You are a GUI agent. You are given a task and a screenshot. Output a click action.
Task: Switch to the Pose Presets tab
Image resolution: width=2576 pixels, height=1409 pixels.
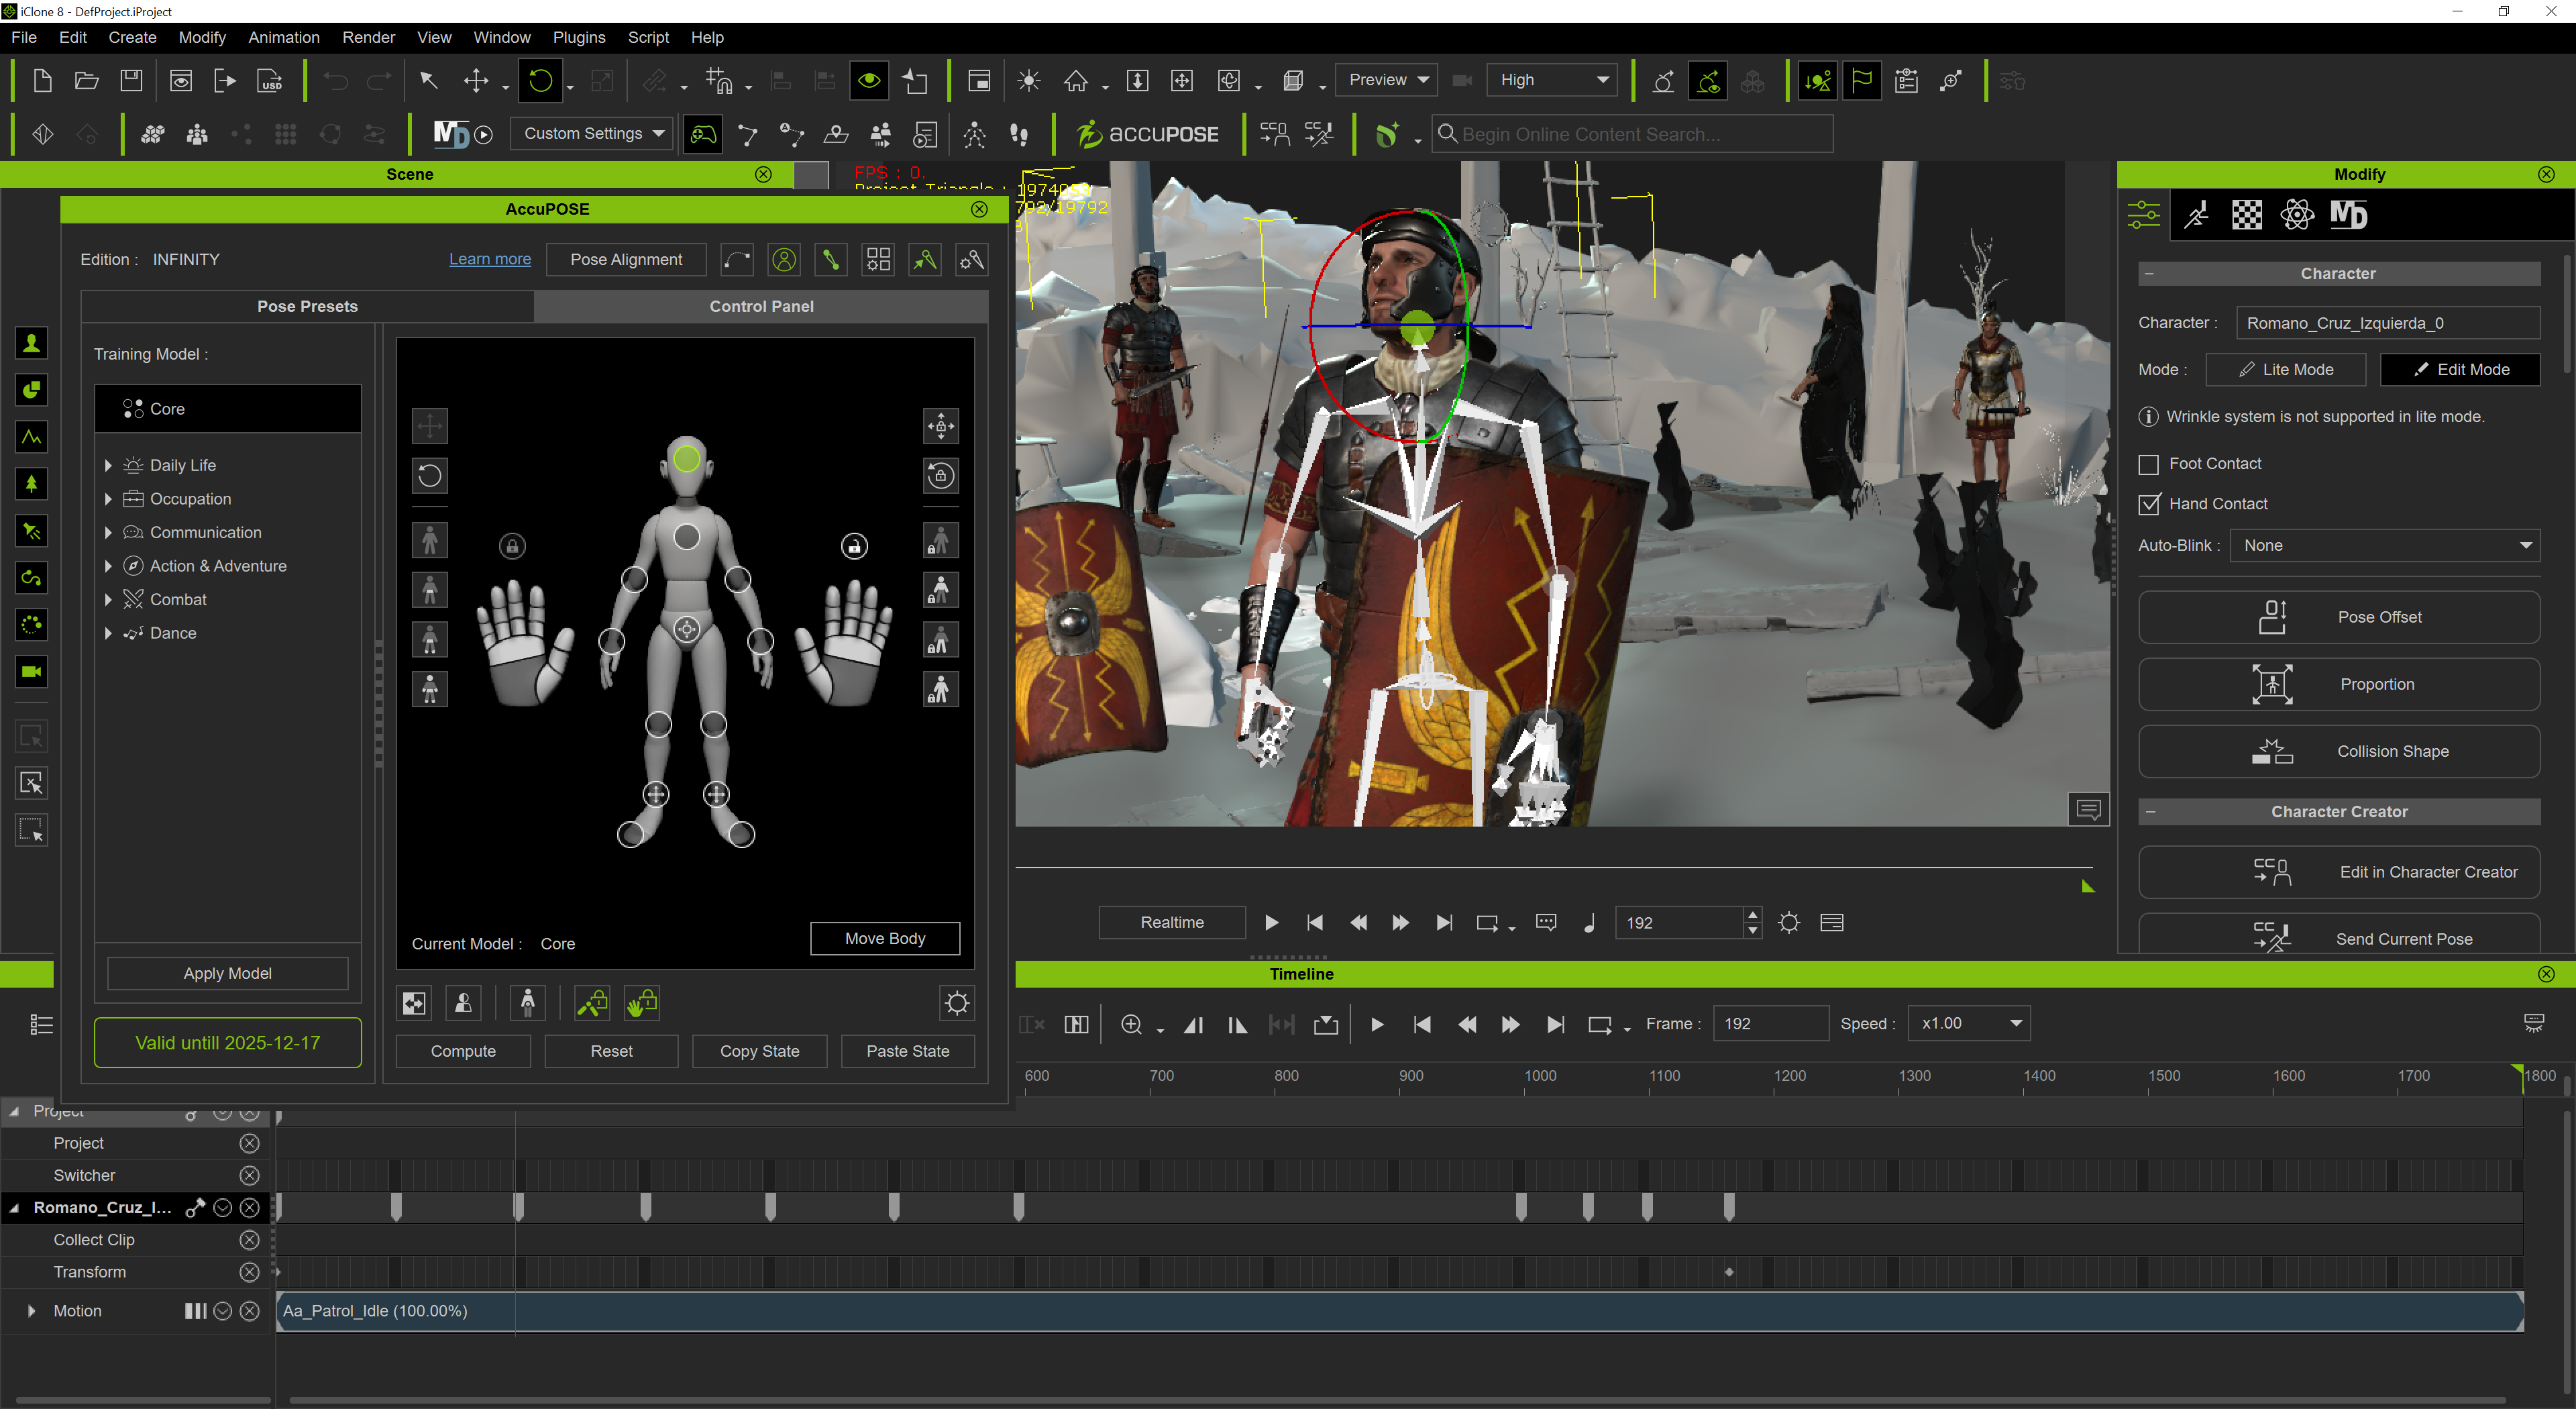pos(307,306)
